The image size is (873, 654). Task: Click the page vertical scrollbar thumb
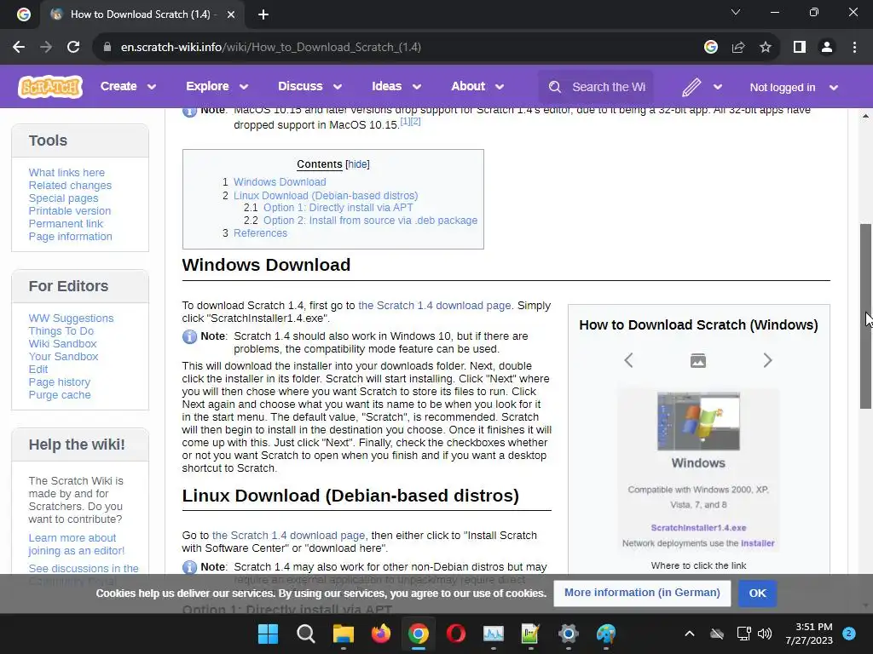tap(865, 317)
